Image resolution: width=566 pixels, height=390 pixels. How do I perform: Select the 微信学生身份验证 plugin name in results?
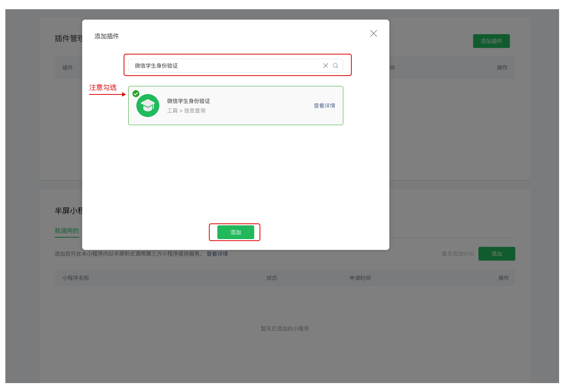tap(188, 101)
